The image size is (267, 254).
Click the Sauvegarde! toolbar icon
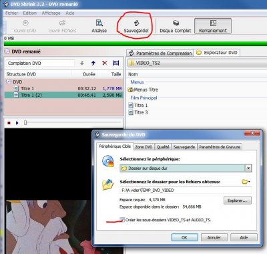[x=136, y=23]
